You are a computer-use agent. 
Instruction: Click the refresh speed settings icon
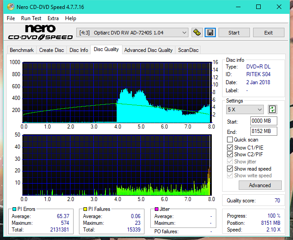point(272,109)
